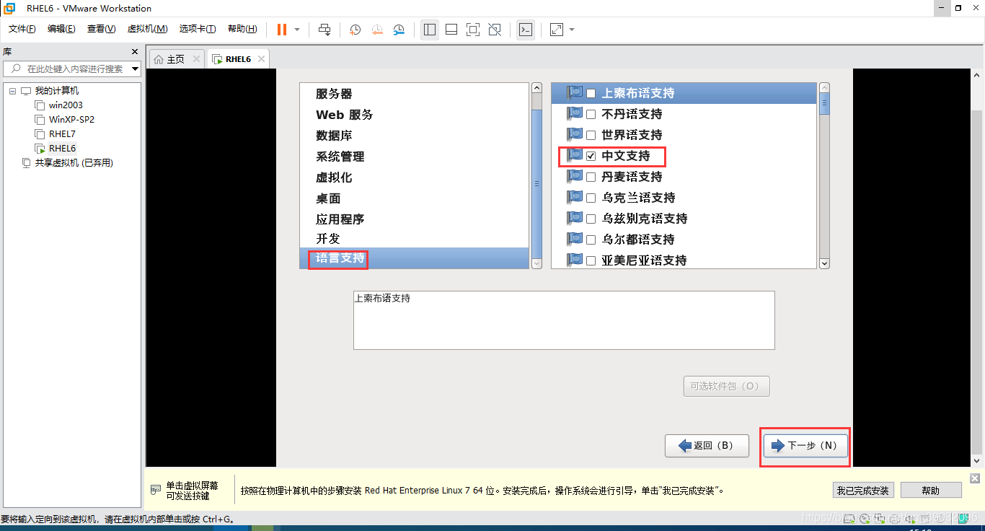Image resolution: width=985 pixels, height=531 pixels.
Task: Tick the 乌兹别克语支持 checkbox
Action: tap(591, 219)
